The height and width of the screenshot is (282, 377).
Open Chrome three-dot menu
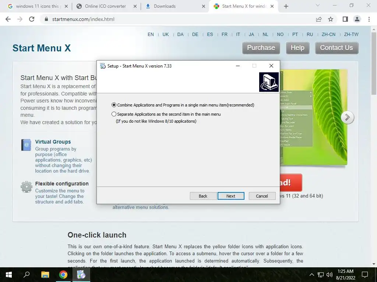[369, 19]
